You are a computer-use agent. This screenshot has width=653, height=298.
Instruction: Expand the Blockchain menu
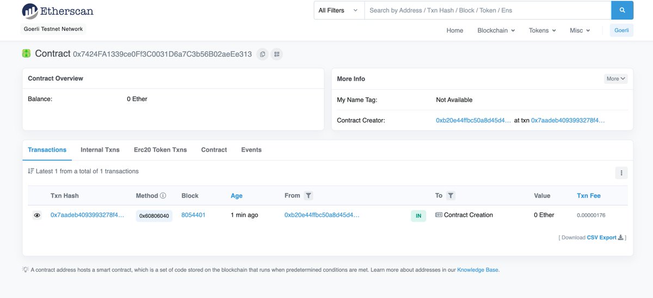click(496, 30)
